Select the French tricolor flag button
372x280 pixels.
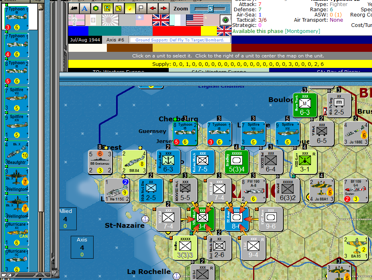[178, 20]
